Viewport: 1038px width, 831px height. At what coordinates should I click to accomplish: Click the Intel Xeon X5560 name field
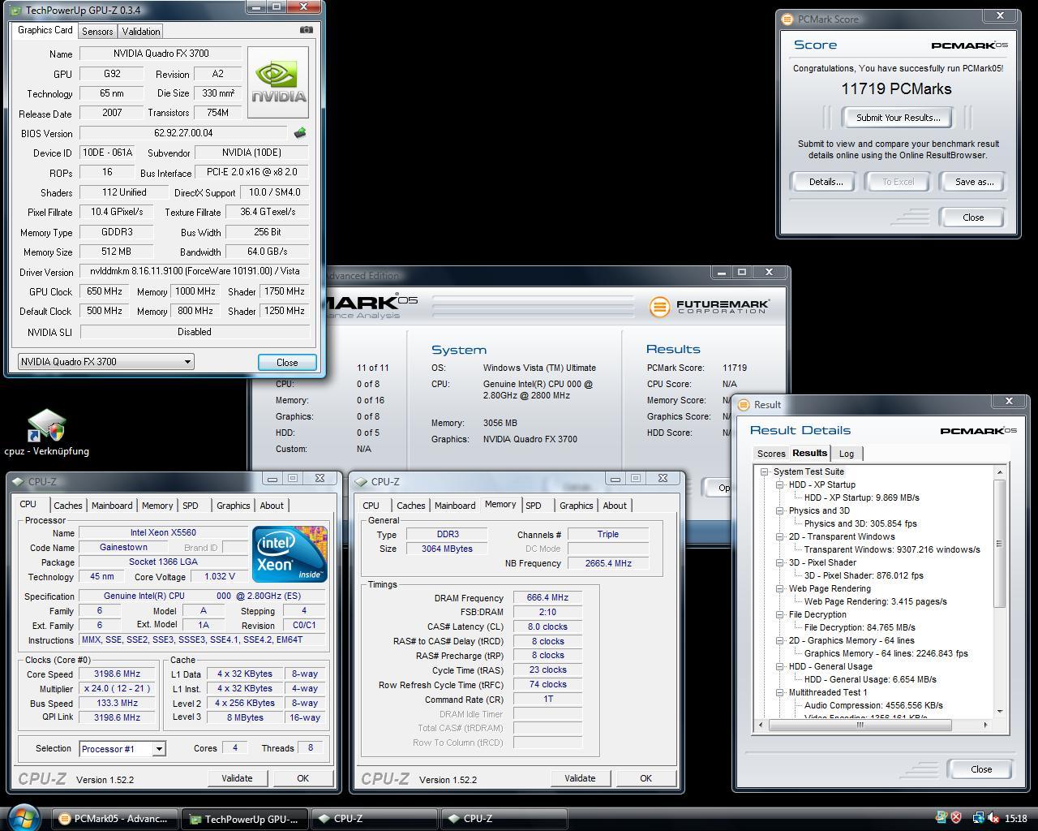tap(162, 533)
